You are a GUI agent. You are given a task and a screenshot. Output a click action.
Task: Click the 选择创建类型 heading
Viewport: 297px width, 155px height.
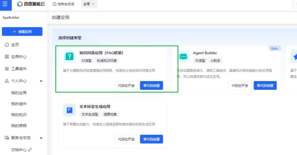pyautogui.click(x=70, y=38)
